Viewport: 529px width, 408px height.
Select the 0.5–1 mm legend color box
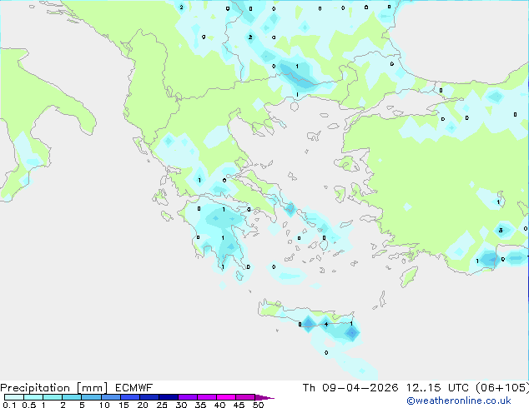click(x=33, y=397)
